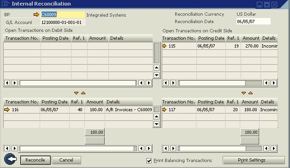
Task: Open transaction 116 via its link arrow
Action: pos(7,109)
